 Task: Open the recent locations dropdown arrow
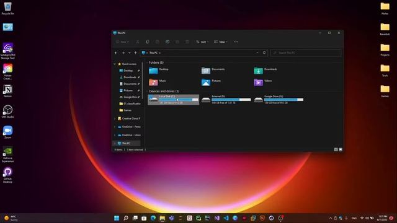(130, 53)
